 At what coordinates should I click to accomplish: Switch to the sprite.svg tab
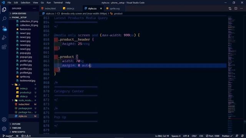coord(115,8)
